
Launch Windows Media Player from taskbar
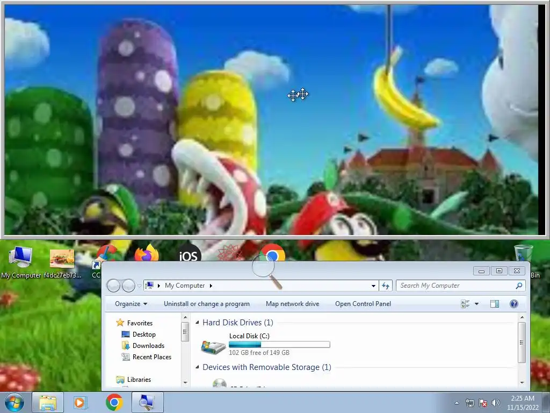[81, 402]
